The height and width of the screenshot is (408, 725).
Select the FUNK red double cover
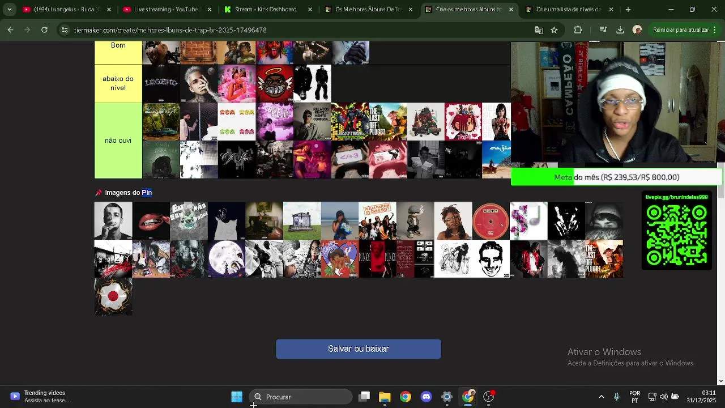point(378,259)
